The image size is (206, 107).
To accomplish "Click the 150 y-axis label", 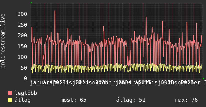I will 22,46.
